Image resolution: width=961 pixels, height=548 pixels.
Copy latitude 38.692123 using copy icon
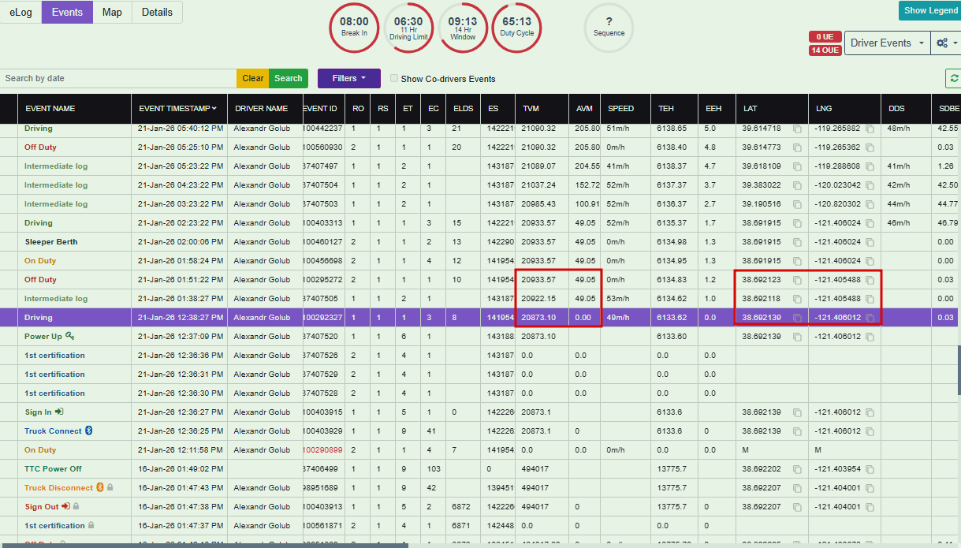pos(798,280)
